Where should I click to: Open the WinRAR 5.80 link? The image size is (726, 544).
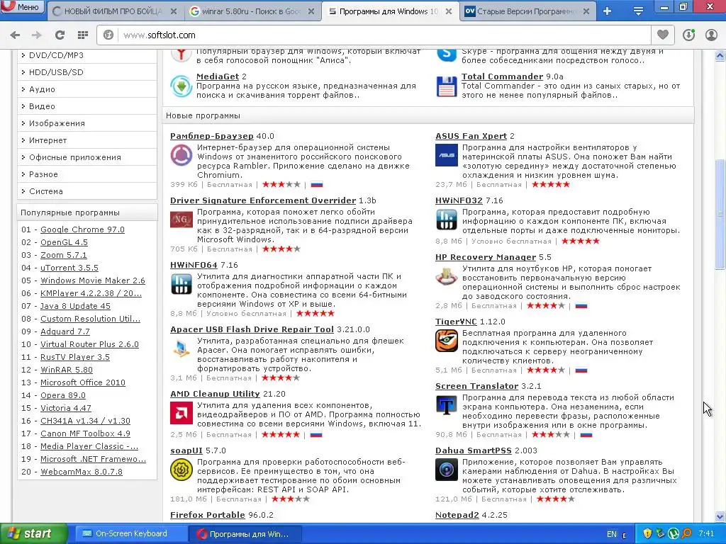(x=66, y=370)
